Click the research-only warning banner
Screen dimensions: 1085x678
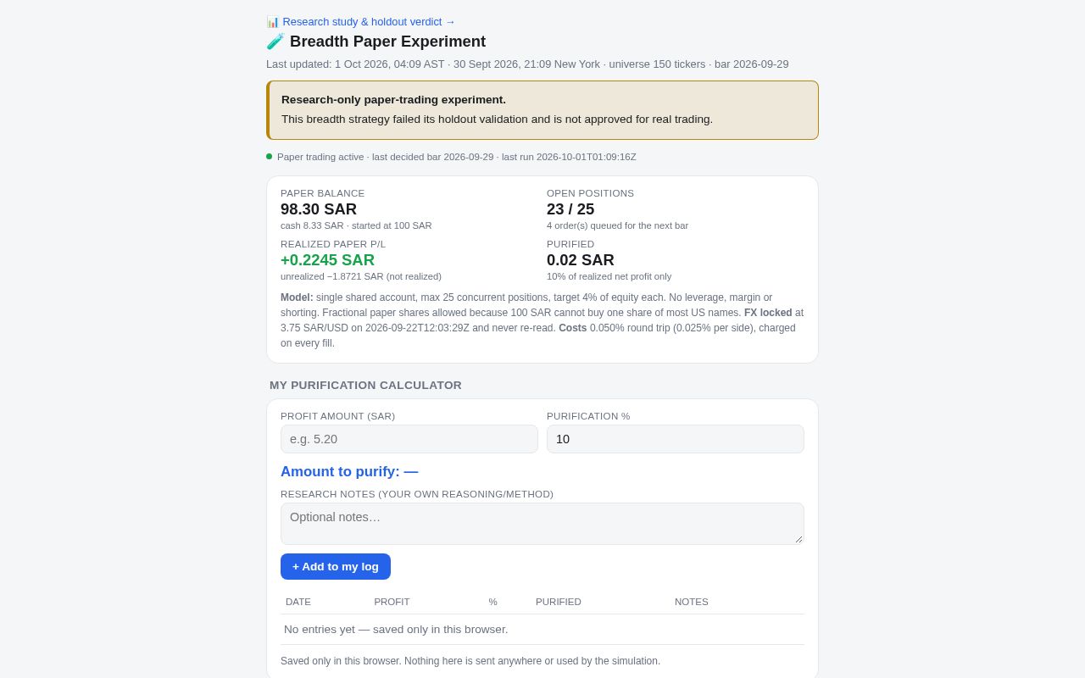(542, 110)
